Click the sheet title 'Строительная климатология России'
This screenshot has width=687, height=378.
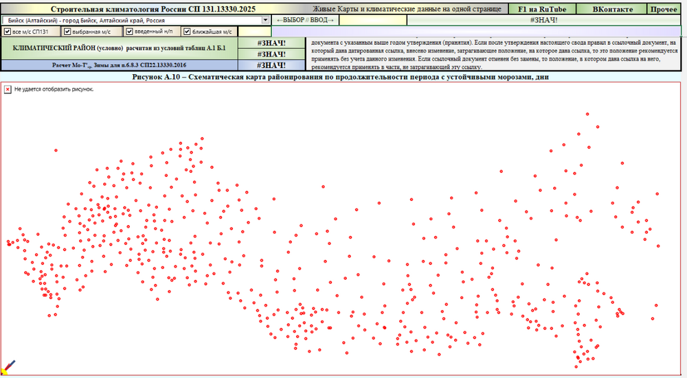coord(153,9)
